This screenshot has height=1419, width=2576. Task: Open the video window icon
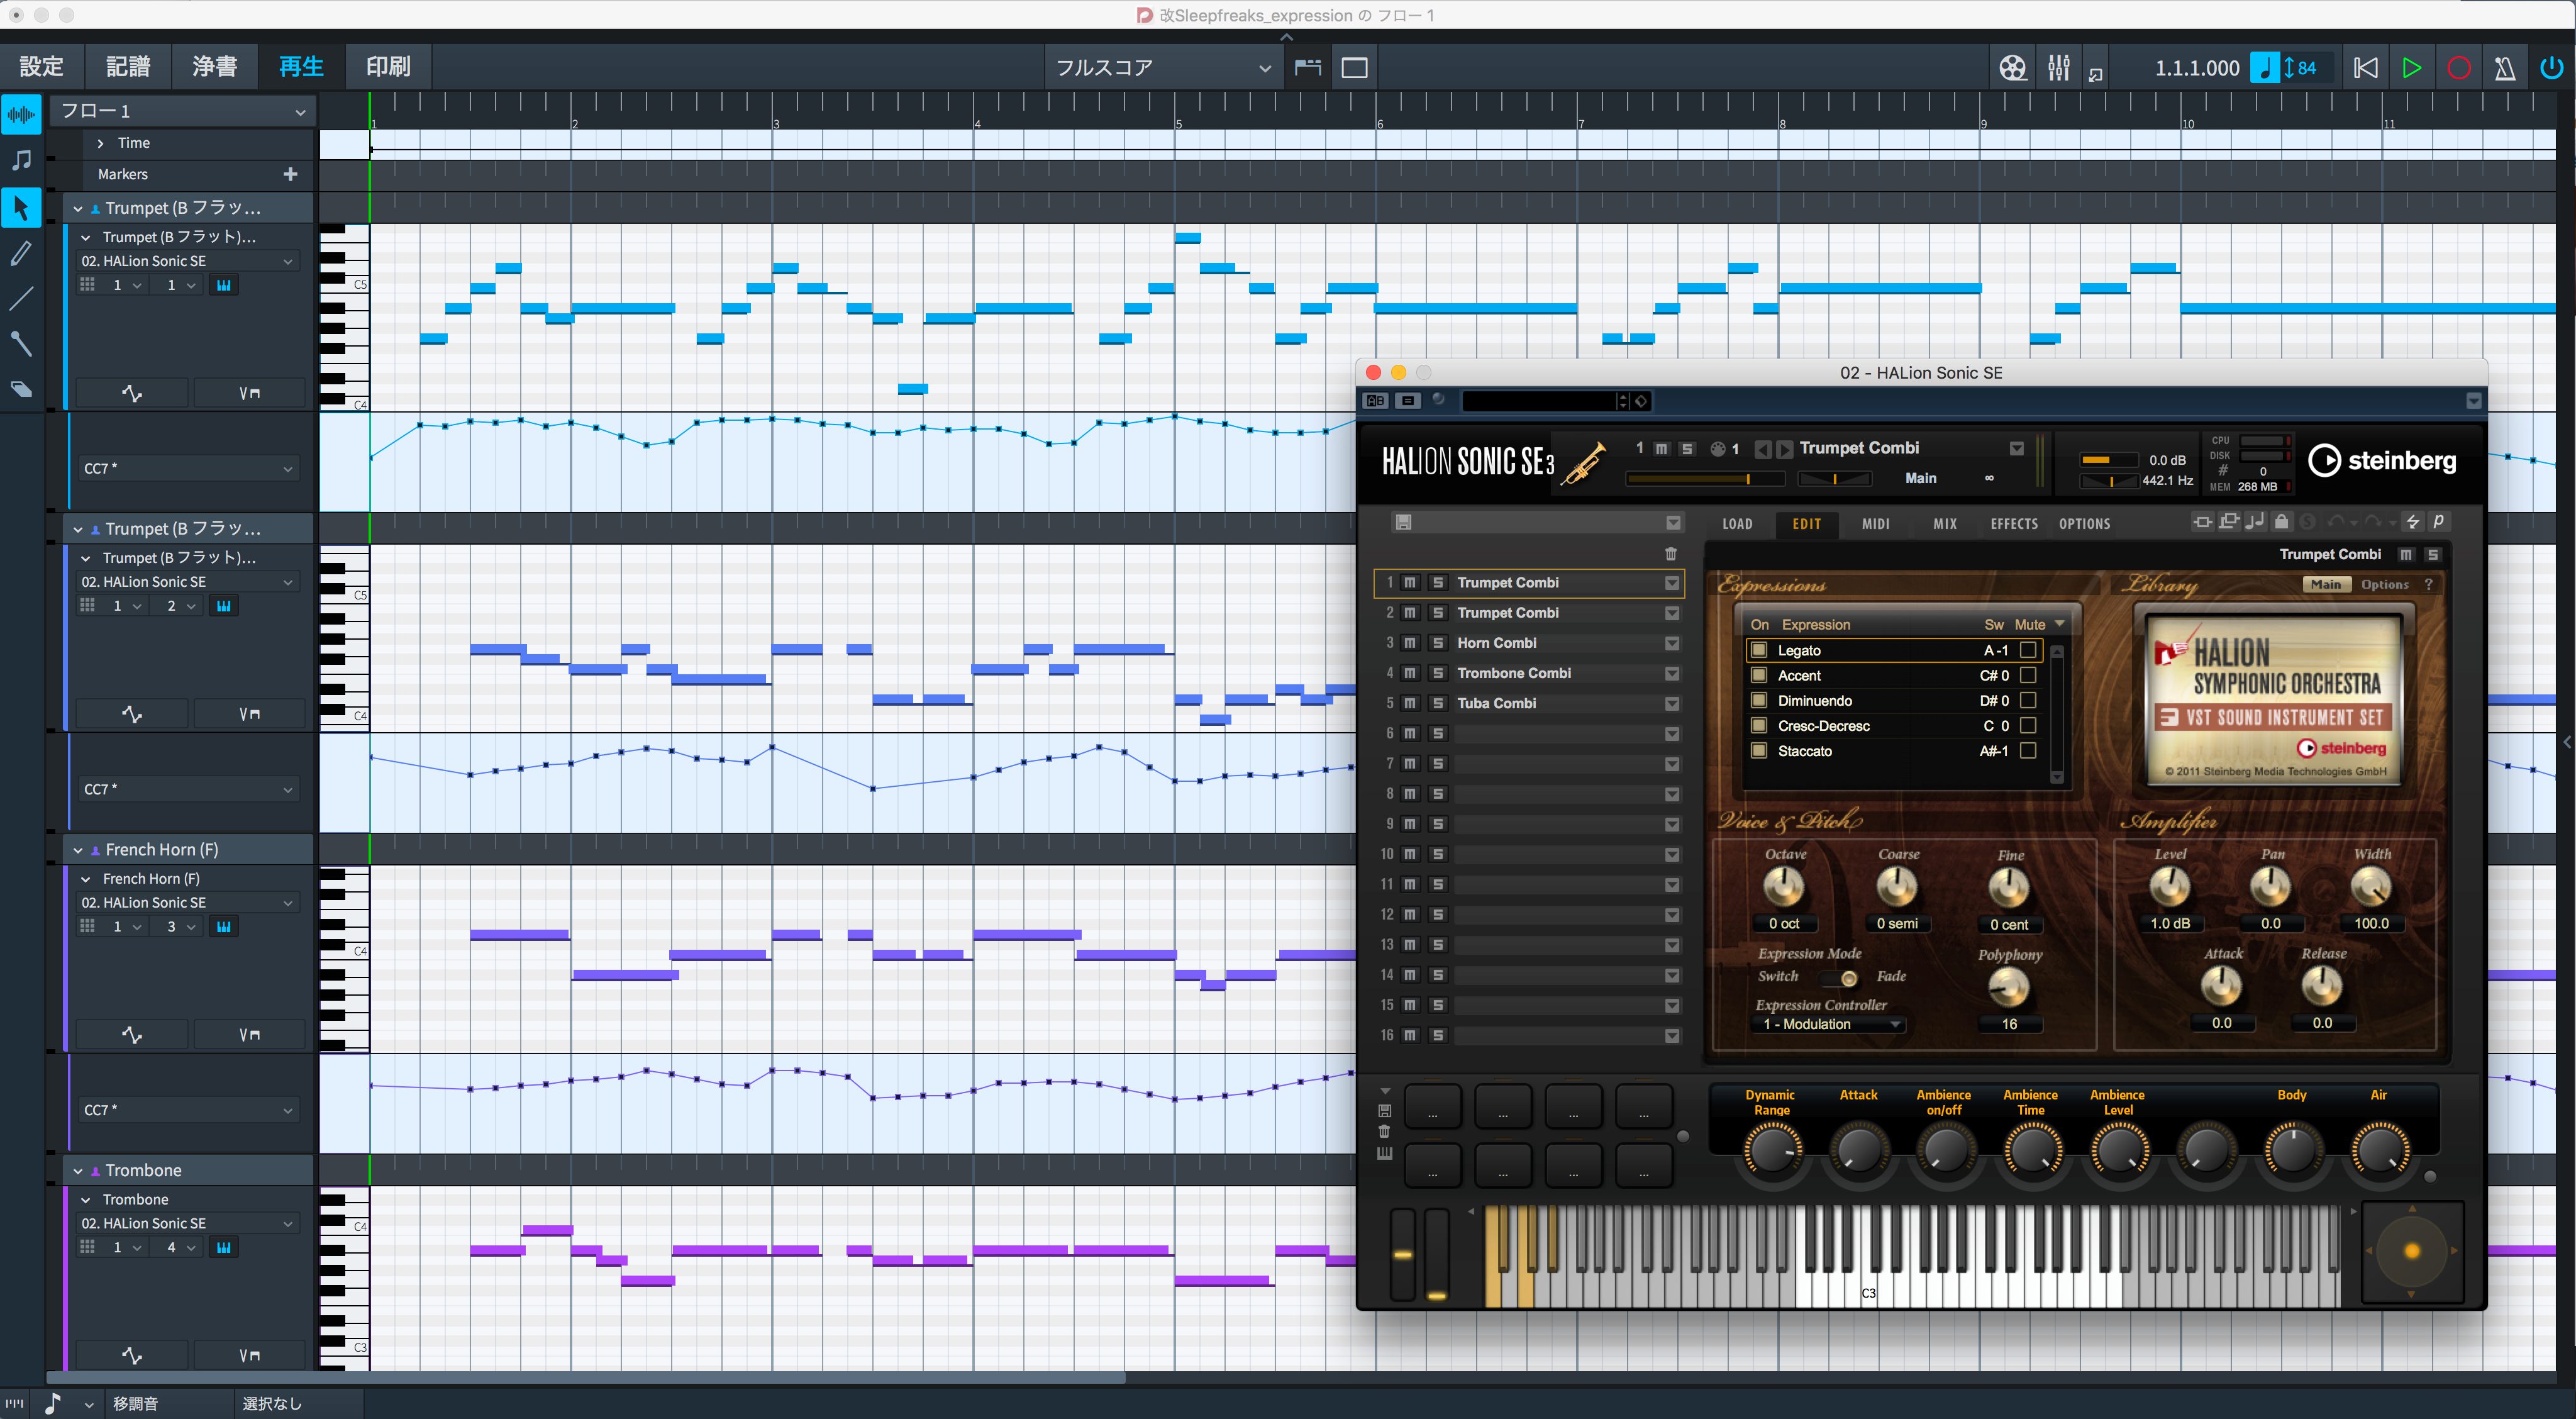[x=2012, y=68]
